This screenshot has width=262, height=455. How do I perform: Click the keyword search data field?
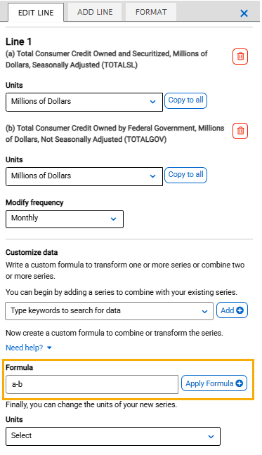pos(109,311)
